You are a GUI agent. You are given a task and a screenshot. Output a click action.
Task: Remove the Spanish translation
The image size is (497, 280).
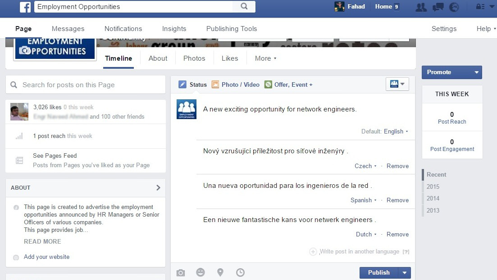pos(397,200)
